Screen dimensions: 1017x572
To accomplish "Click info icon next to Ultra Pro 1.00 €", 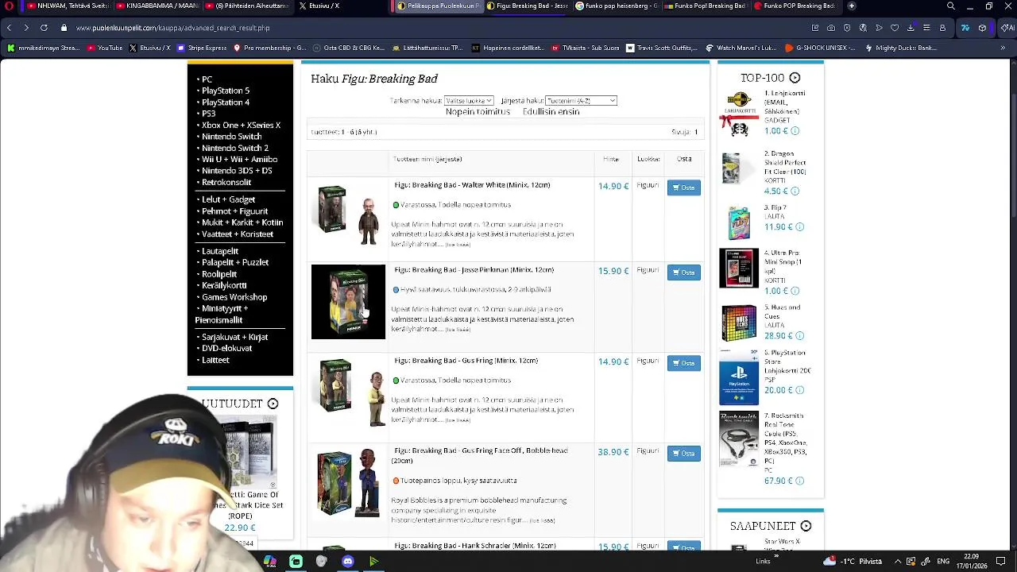I will tap(795, 292).
